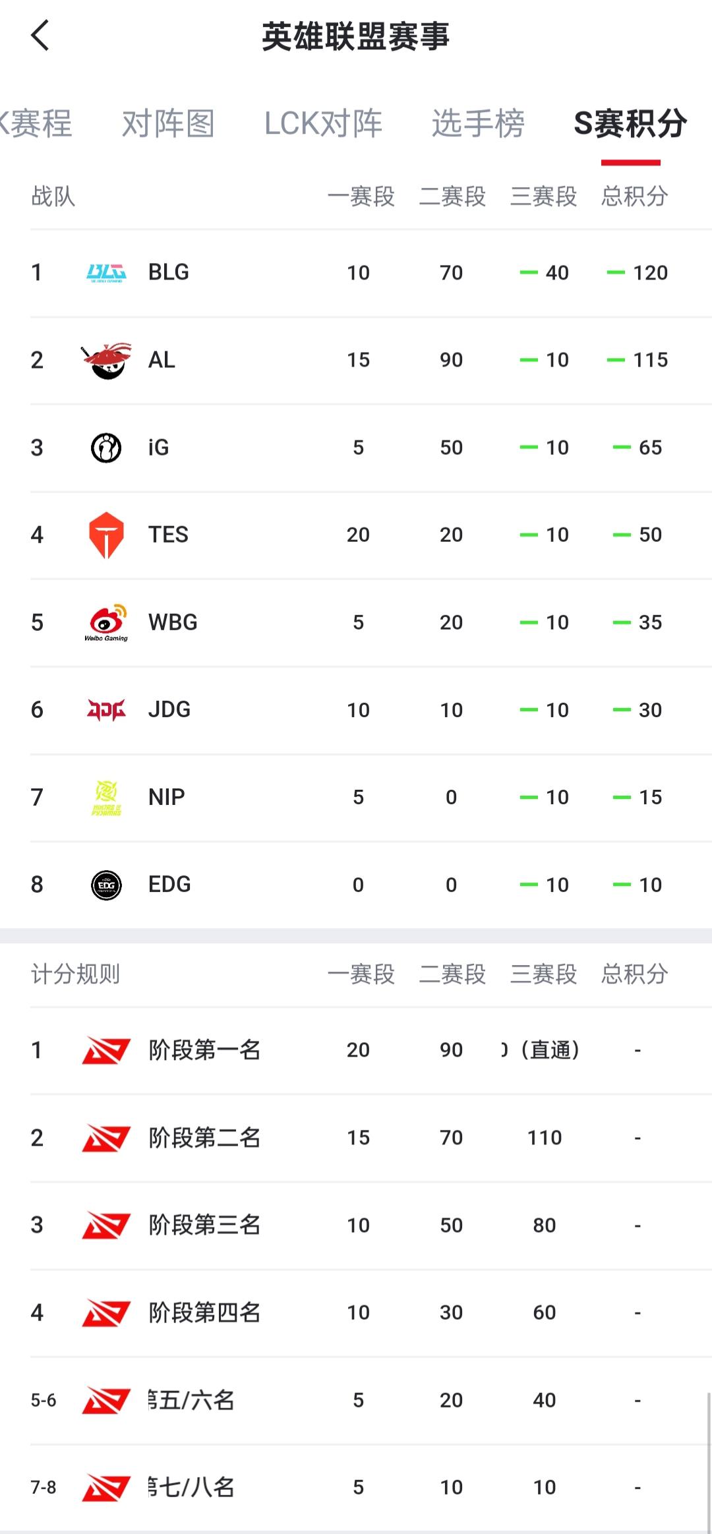Tap the 阶段第一名 rule icon
This screenshot has height=1534, width=712.
pyautogui.click(x=106, y=1050)
